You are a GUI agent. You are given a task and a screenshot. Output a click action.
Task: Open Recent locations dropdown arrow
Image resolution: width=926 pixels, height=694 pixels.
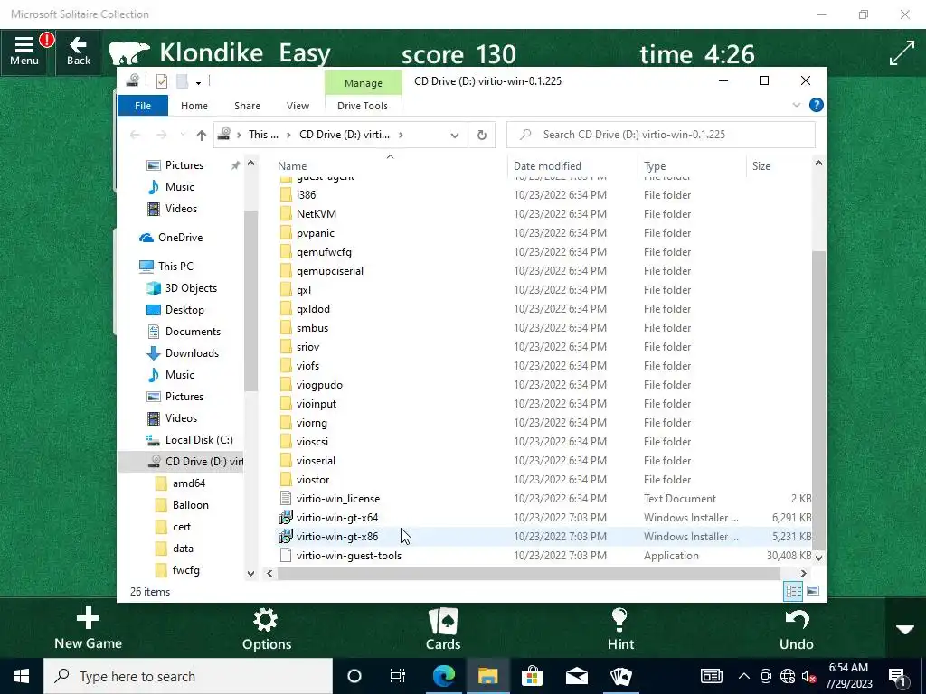(x=183, y=136)
